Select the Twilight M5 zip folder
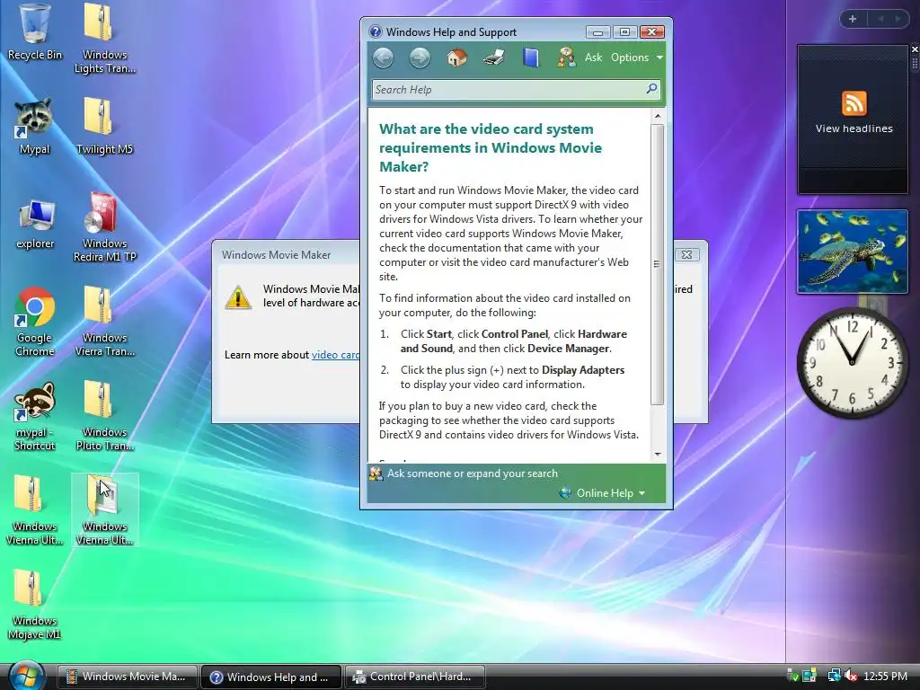Image resolution: width=920 pixels, height=690 pixels. [x=104, y=126]
